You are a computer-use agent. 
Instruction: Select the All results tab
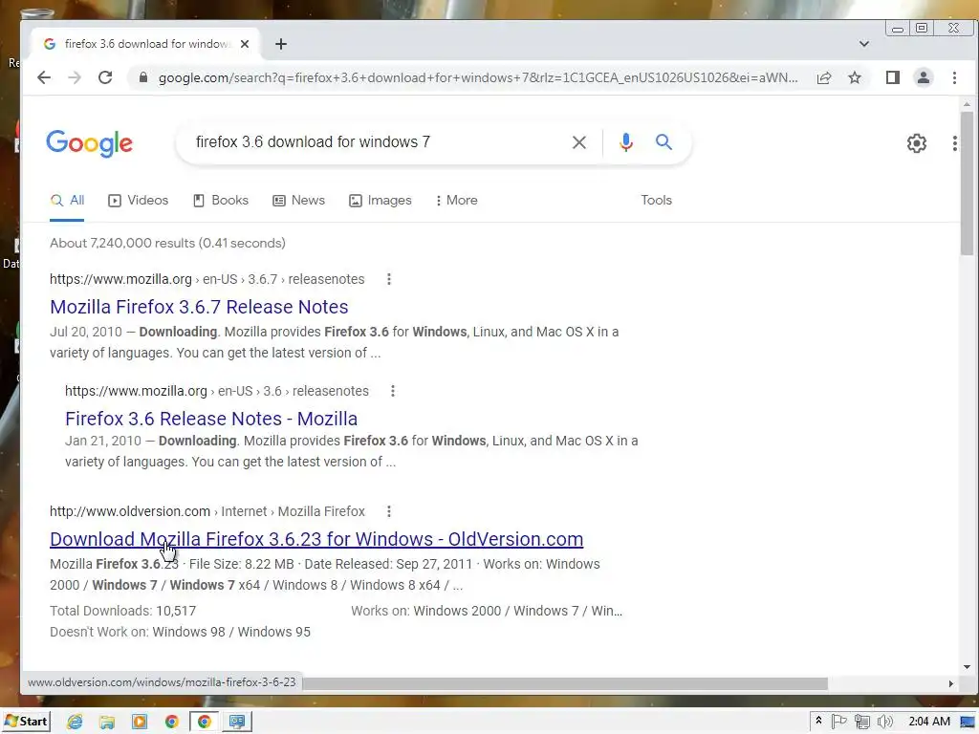(x=67, y=201)
